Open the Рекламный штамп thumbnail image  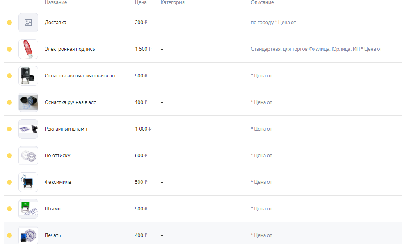[28, 129]
